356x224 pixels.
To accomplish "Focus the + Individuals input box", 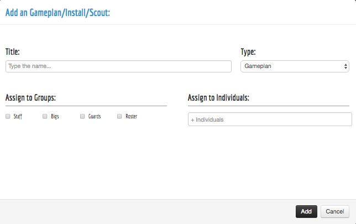I will pos(270,119).
